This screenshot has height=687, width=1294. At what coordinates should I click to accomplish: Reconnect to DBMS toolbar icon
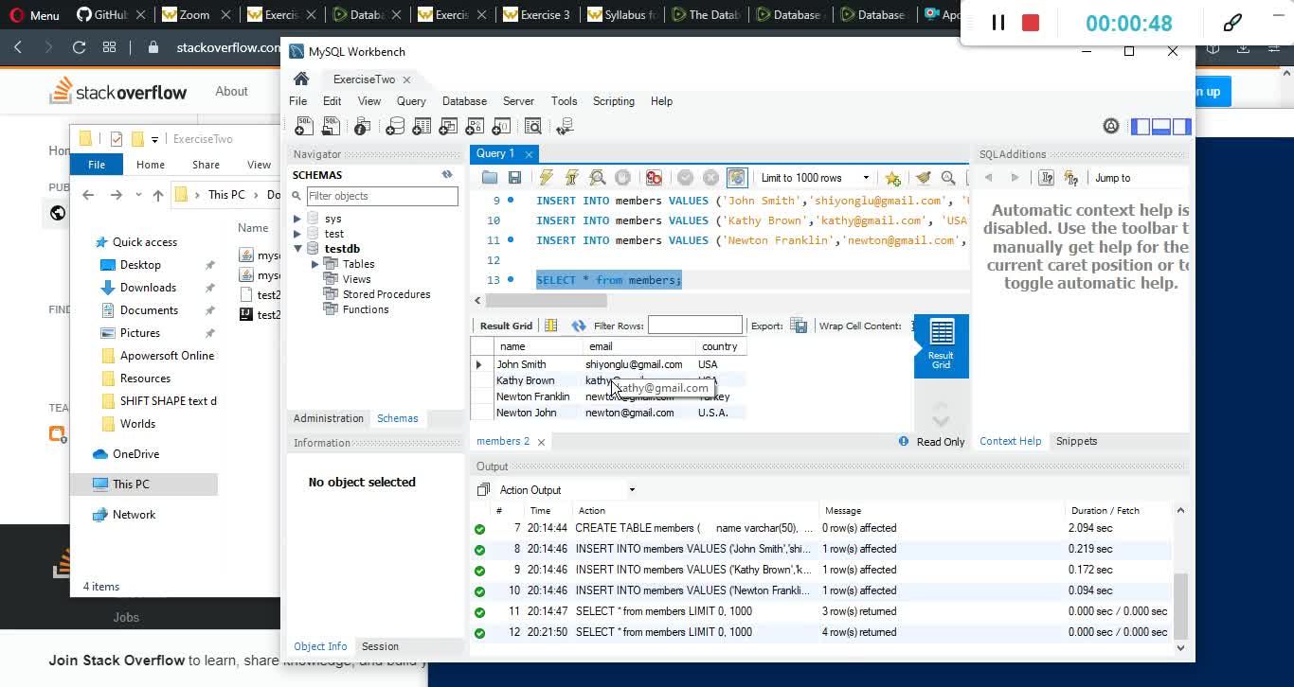[x=566, y=126]
